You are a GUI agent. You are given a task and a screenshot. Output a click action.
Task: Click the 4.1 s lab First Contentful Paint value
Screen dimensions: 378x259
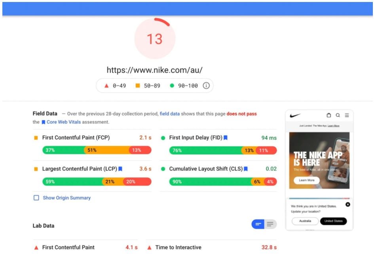click(x=132, y=247)
